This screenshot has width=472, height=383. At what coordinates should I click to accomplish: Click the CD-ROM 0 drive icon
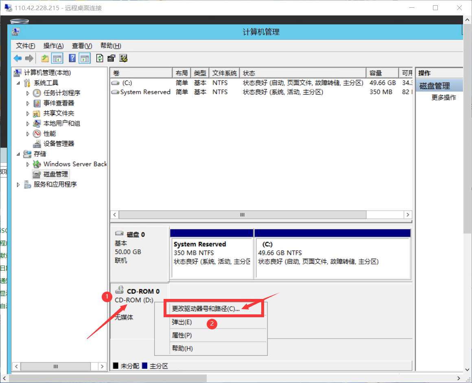pos(120,290)
